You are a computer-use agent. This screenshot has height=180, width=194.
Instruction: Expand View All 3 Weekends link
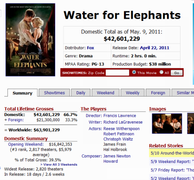[59, 164]
